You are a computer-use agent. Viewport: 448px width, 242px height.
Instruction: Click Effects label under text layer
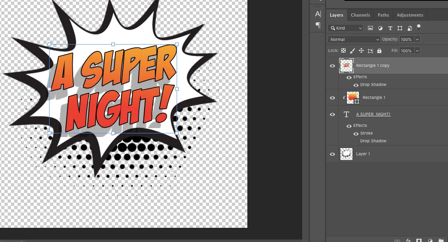[360, 125]
